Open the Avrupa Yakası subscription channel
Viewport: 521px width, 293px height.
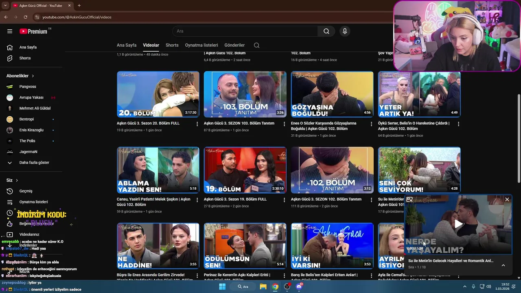point(31,98)
